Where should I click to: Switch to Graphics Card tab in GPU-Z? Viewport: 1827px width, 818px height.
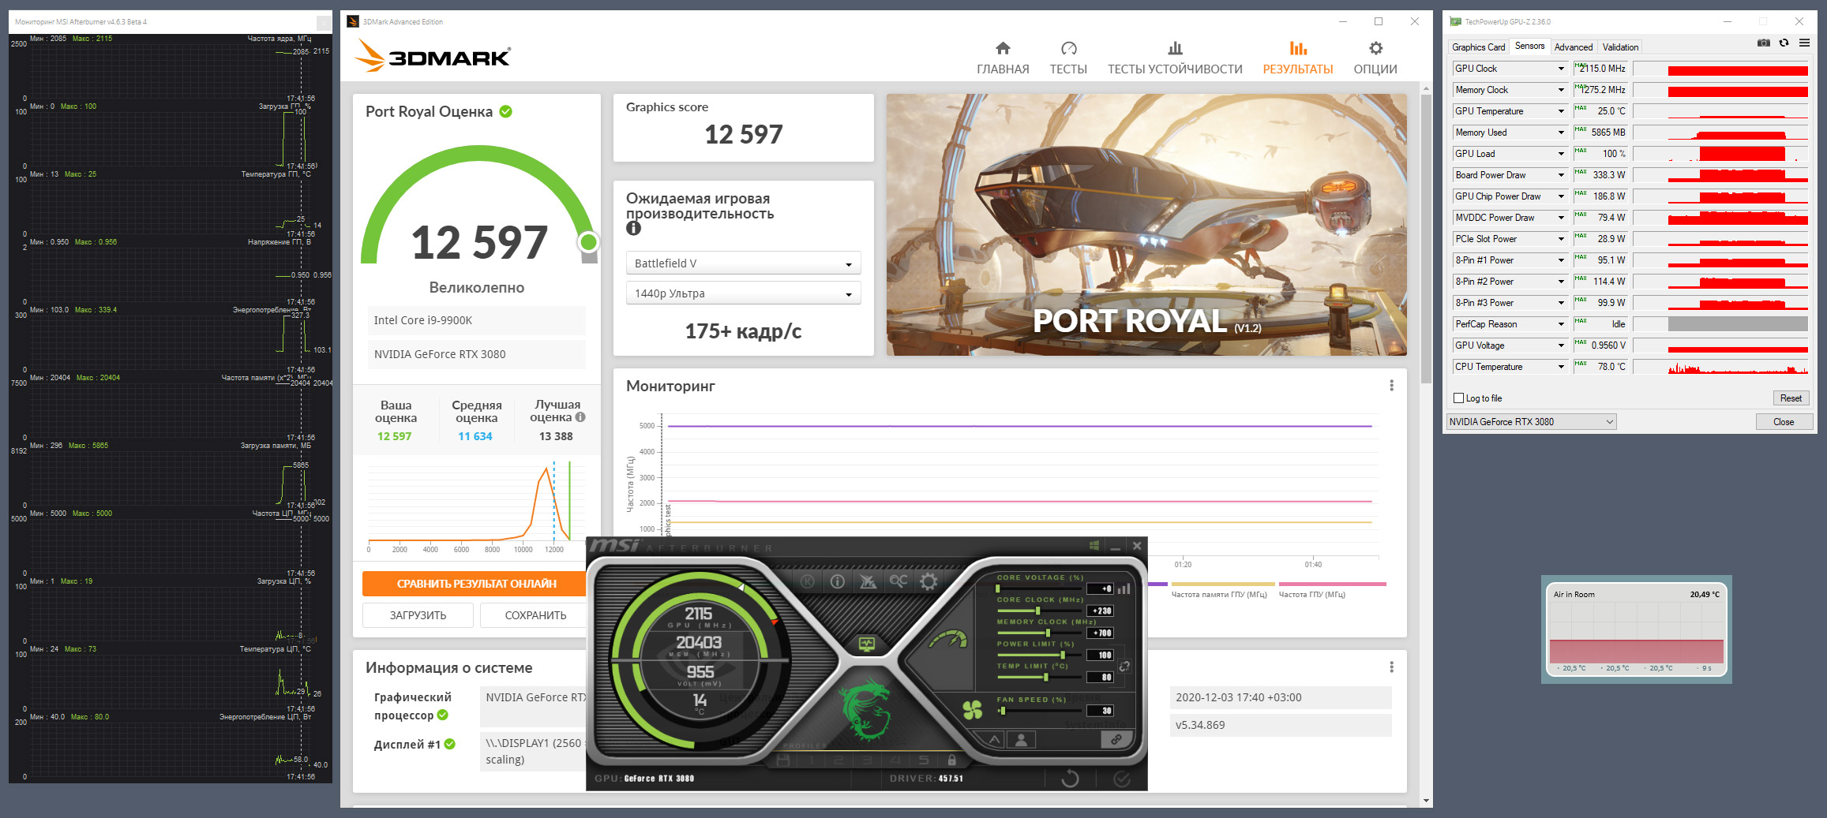click(1478, 47)
